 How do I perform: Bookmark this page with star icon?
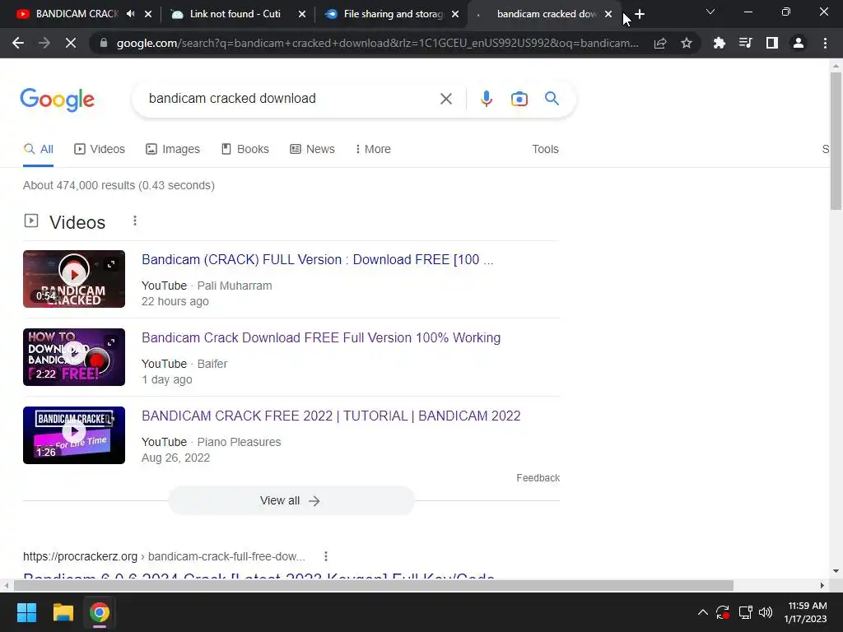tap(686, 43)
